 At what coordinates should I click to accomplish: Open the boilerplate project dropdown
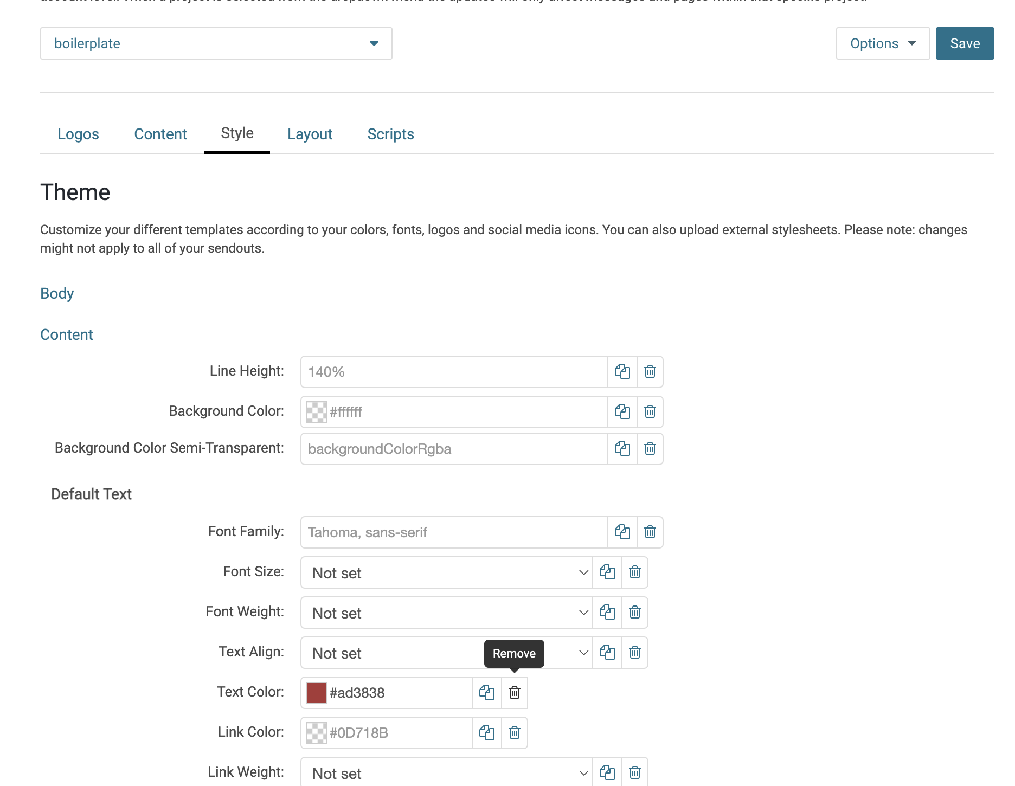216,43
